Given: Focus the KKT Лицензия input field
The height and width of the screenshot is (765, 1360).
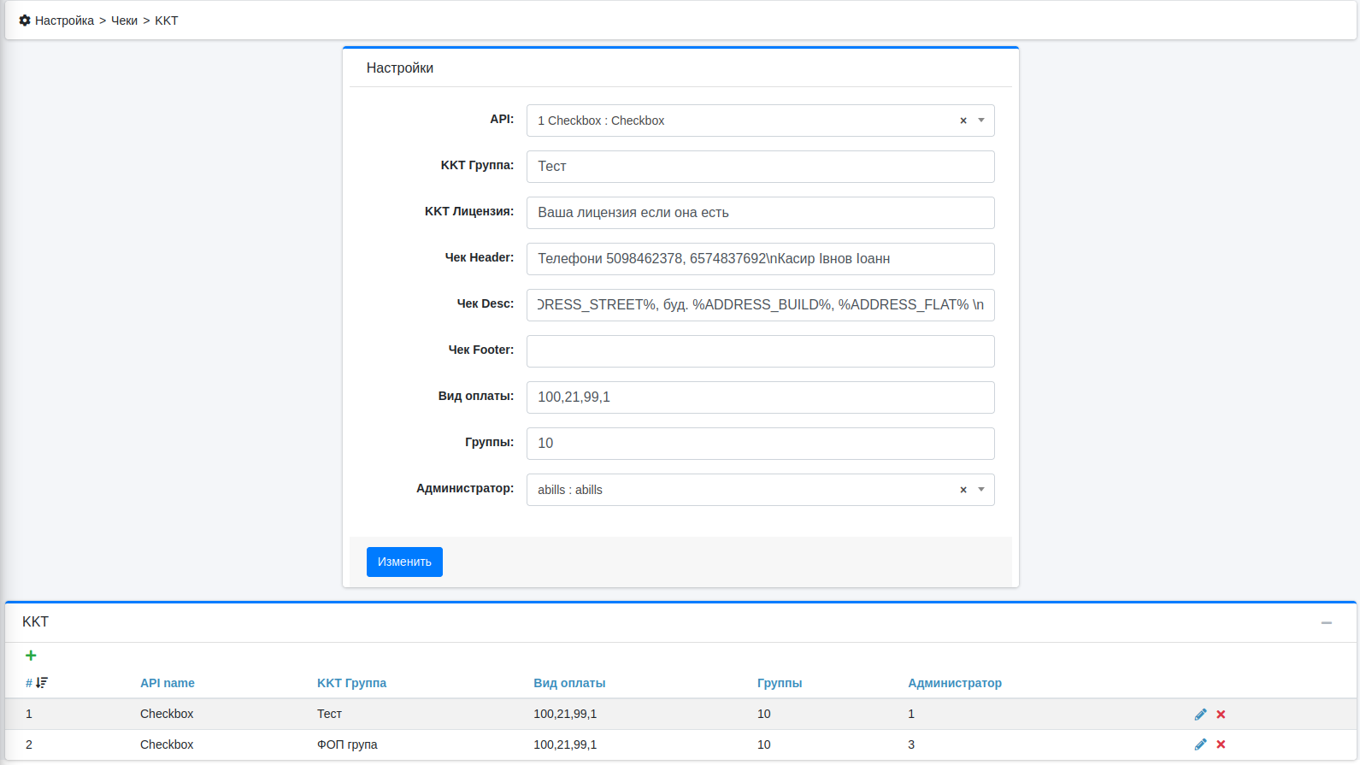Looking at the screenshot, I should pyautogui.click(x=760, y=213).
